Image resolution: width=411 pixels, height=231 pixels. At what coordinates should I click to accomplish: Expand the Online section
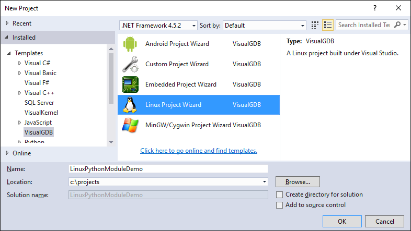(x=7, y=153)
